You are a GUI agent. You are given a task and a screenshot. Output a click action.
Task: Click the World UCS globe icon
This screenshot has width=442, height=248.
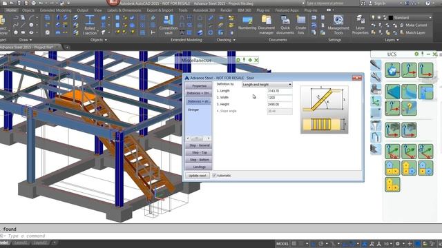(392, 70)
